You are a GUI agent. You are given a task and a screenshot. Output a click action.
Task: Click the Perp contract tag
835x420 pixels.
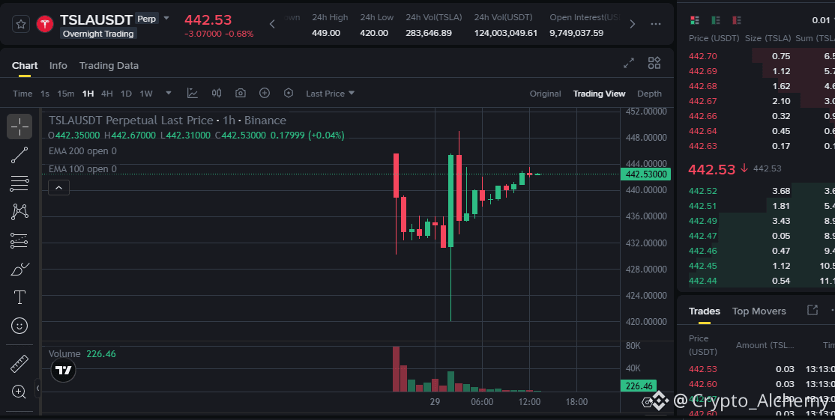[146, 19]
